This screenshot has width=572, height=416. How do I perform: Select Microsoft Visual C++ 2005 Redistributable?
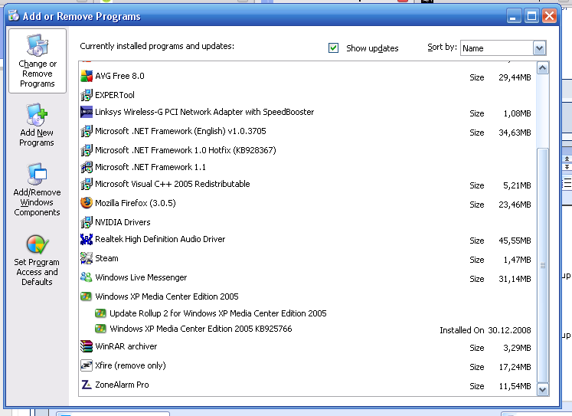click(x=307, y=184)
